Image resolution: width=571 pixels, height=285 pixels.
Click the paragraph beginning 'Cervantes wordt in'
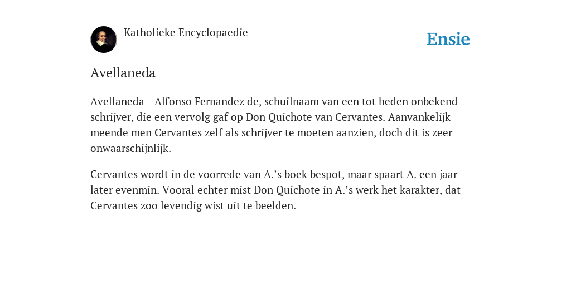pyautogui.click(x=275, y=190)
